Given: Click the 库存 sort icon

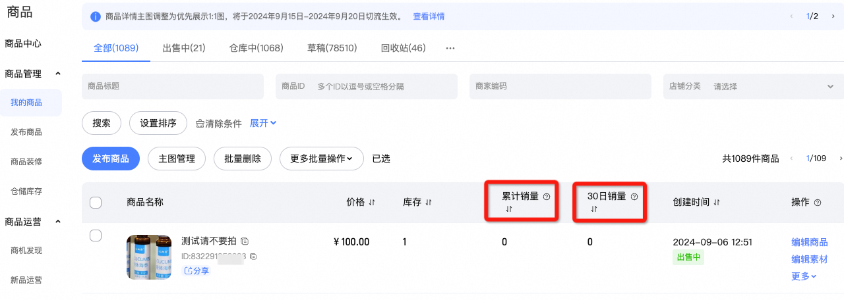Looking at the screenshot, I should coord(429,203).
